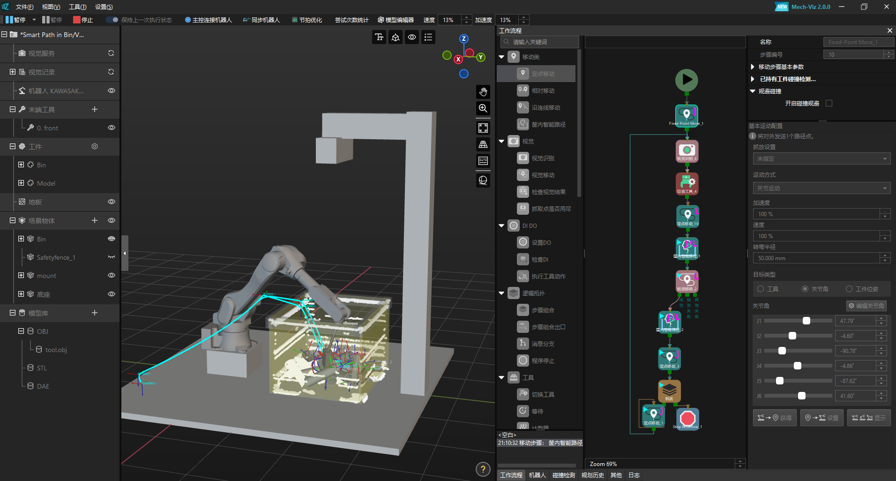The height and width of the screenshot is (481, 896).
Task: Open the 运动方式 motion type dropdown
Action: 821,188
